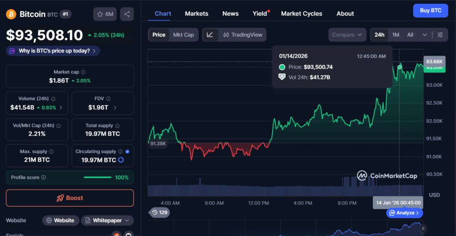Select the line chart type icon
This screenshot has width=456, height=236.
coord(210,35)
